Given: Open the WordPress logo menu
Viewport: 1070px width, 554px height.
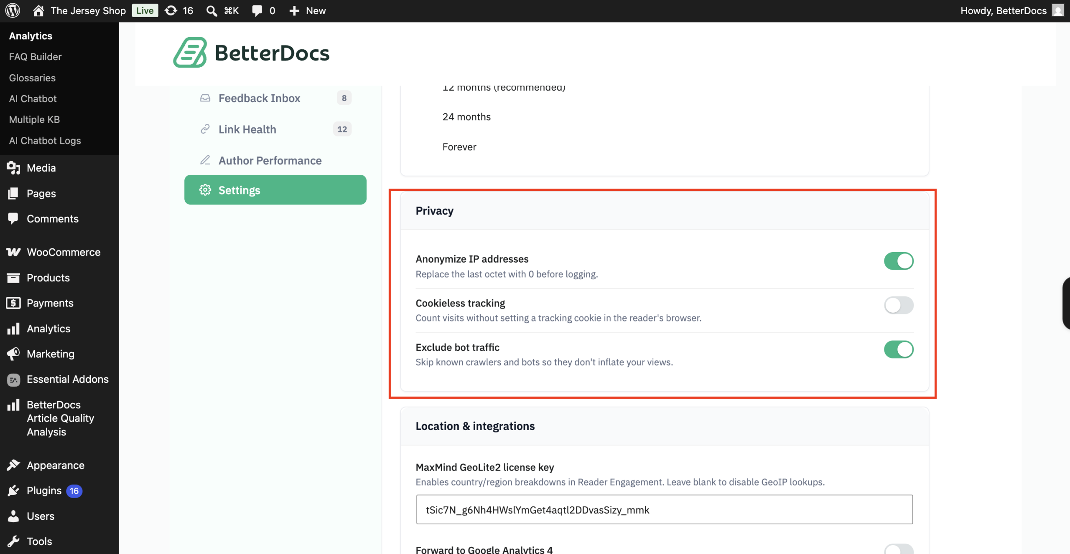Looking at the screenshot, I should tap(13, 10).
